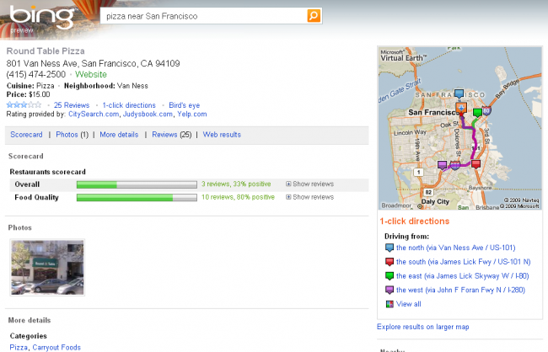This screenshot has height=352, width=548.
Task: Click the red pushpin on the map
Action: click(x=475, y=164)
